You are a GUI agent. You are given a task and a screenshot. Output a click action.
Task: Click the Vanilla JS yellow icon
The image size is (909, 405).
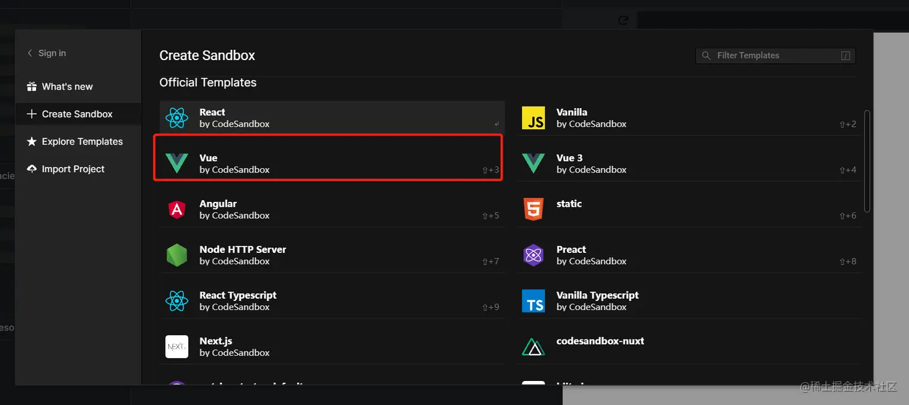[x=533, y=118]
